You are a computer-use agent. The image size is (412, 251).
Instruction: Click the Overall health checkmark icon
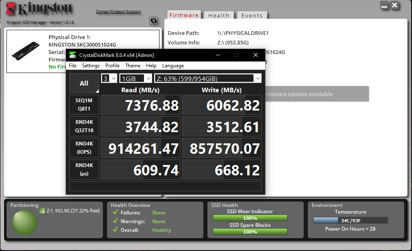[115, 230]
